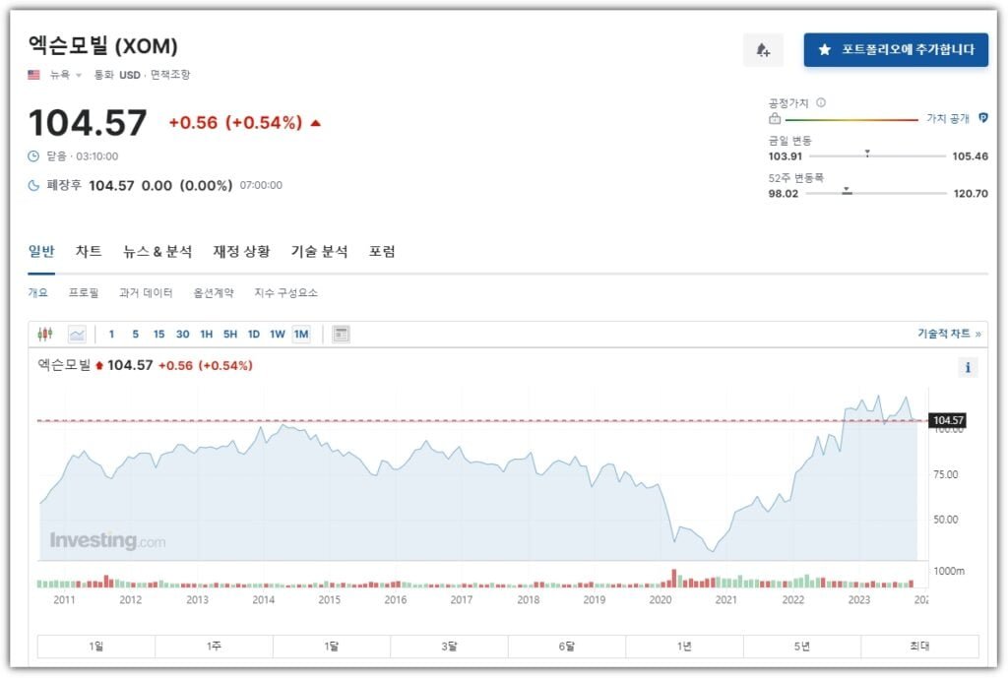This screenshot has width=1008, height=678.
Task: Open the 옵션계약 sub-tab
Action: click(214, 293)
